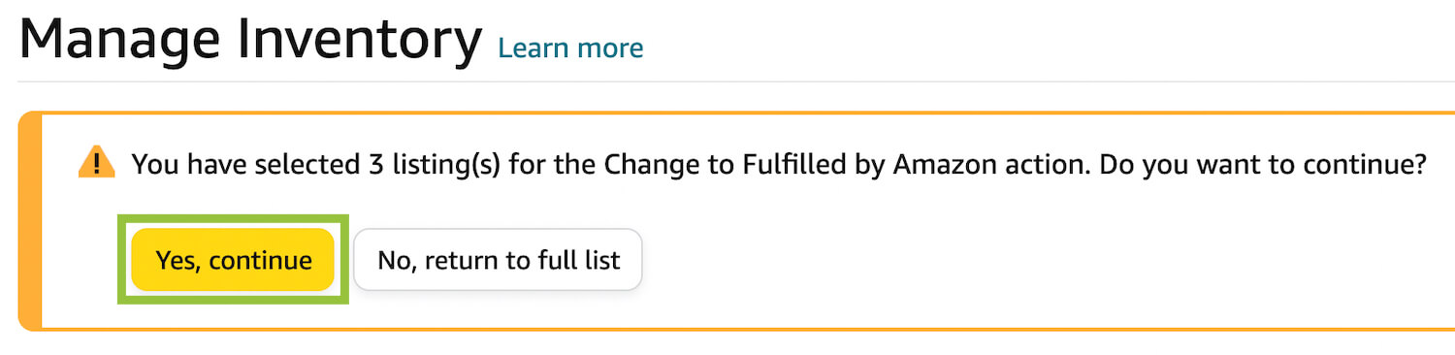The image size is (1455, 355).
Task: Proceed with the 3 selected listings
Action: click(x=234, y=260)
